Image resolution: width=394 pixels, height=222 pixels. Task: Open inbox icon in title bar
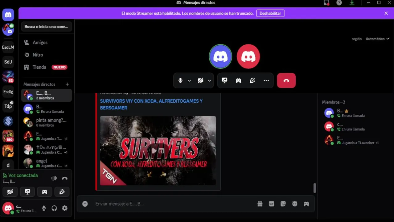[x=326, y=3]
